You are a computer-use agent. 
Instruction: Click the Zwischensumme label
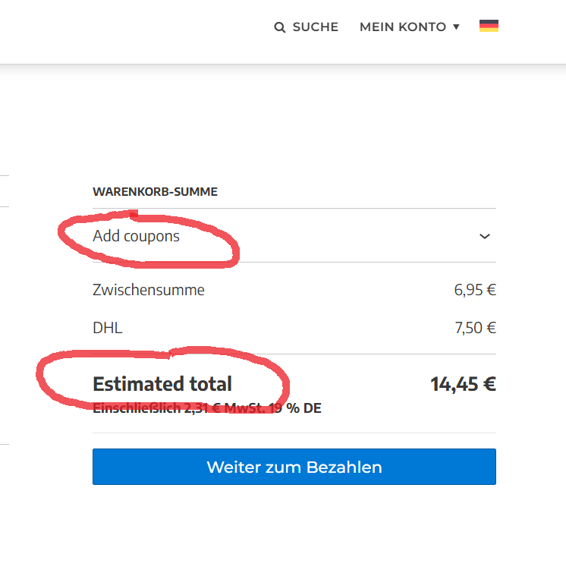[x=149, y=290]
